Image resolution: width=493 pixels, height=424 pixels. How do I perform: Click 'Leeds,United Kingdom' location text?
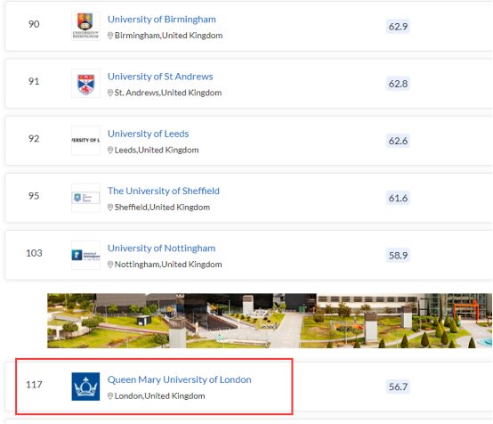point(157,151)
